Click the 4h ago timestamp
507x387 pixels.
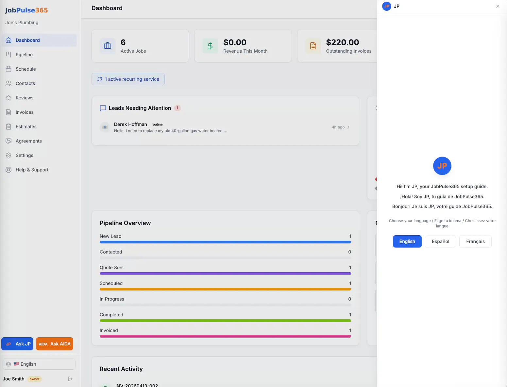tap(338, 127)
